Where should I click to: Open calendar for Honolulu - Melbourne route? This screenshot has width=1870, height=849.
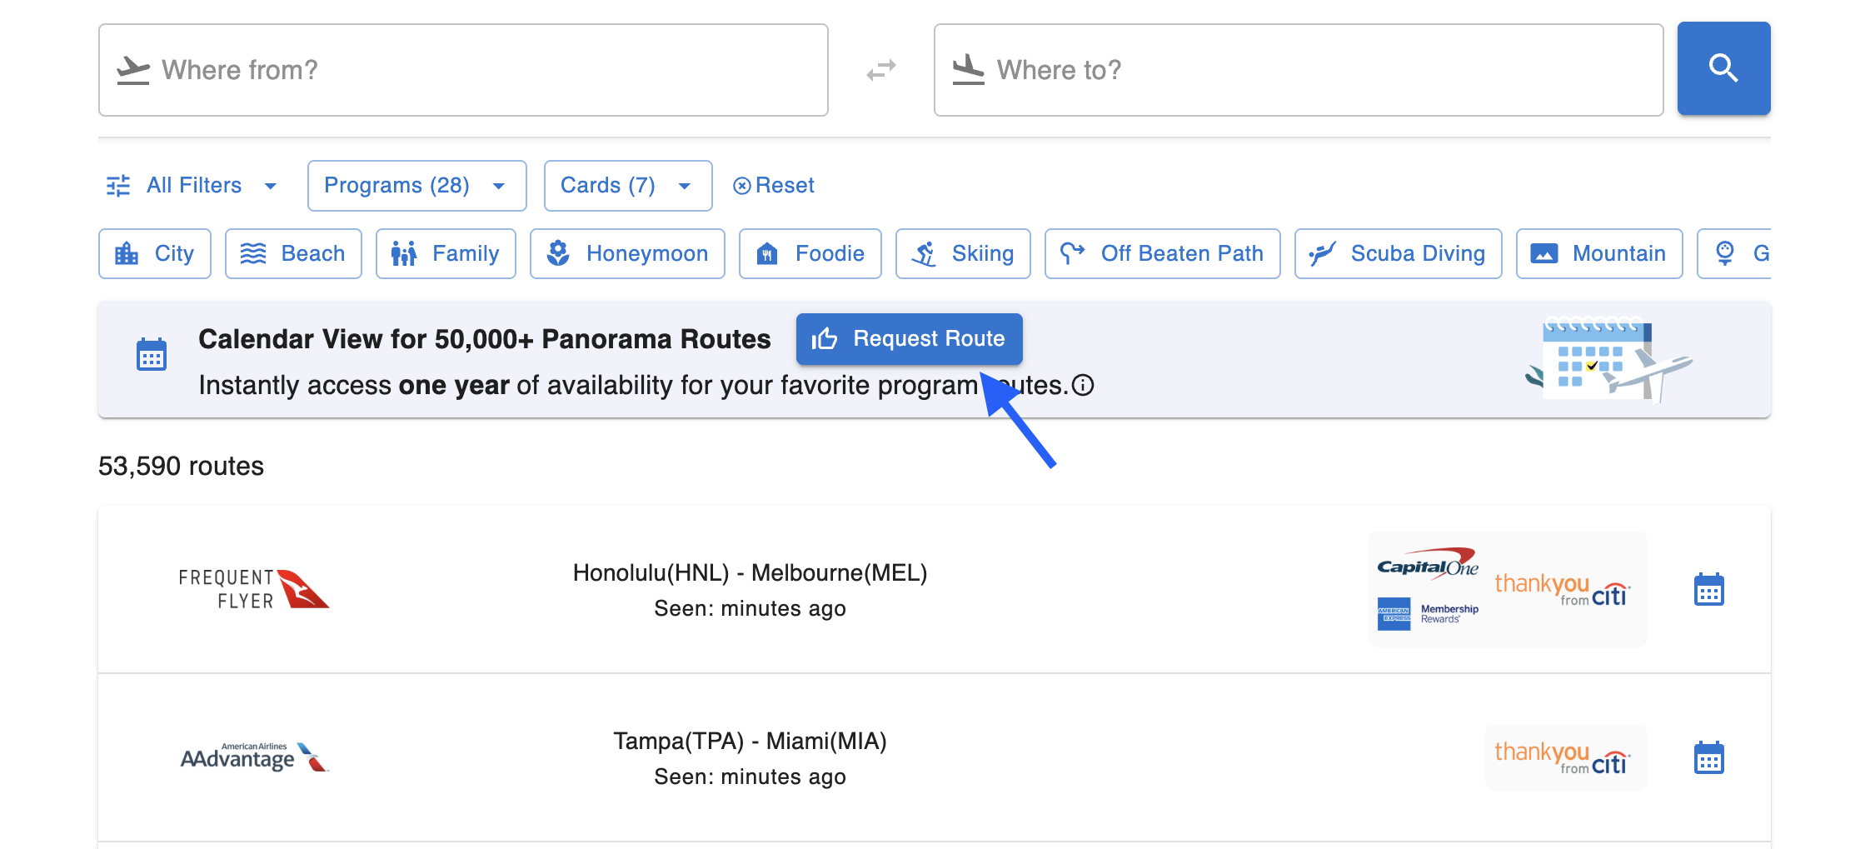click(1708, 589)
